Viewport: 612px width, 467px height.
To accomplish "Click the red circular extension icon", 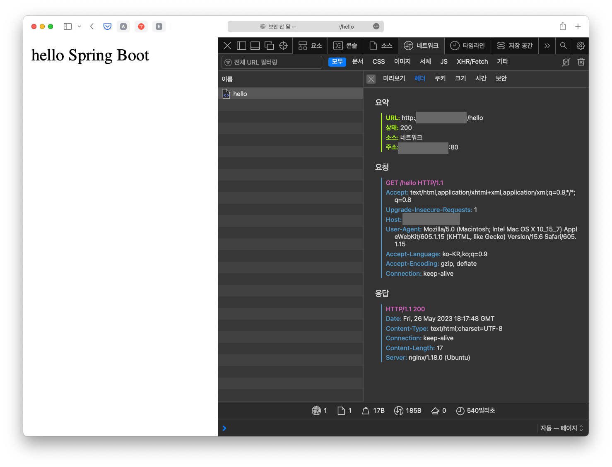I will coord(141,26).
